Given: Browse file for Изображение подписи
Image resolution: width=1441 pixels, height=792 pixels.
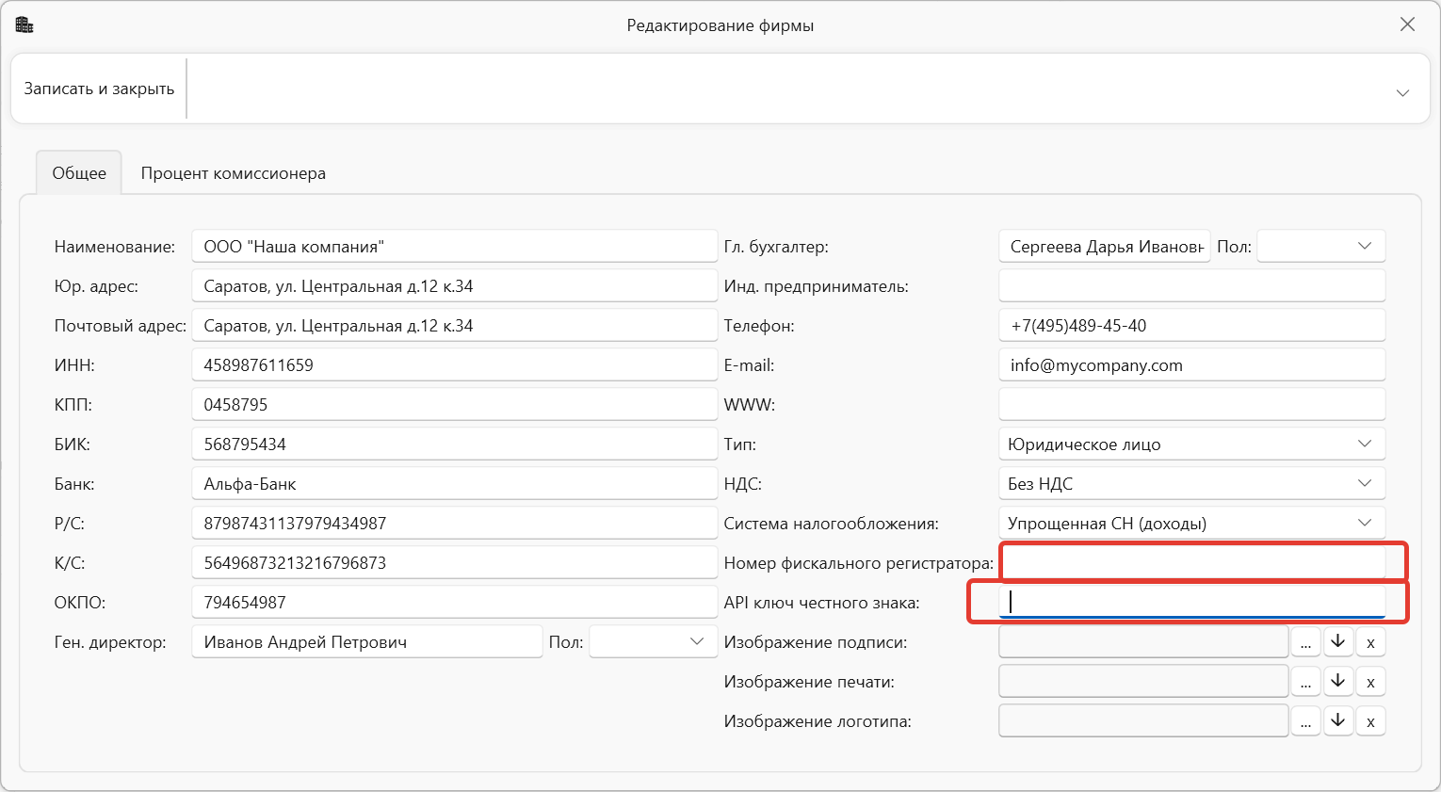Looking at the screenshot, I should coord(1305,642).
